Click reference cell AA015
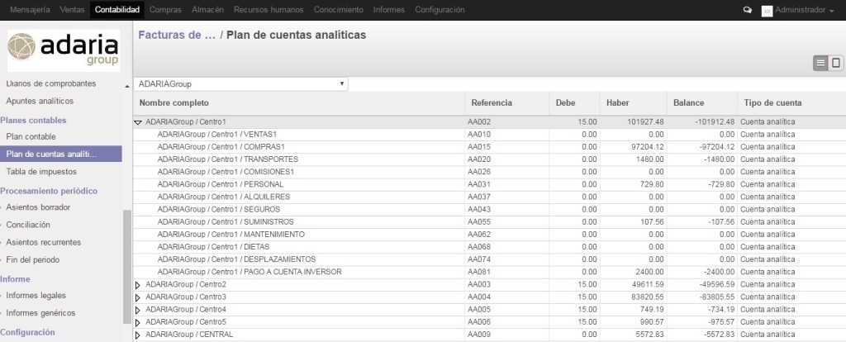This screenshot has height=342, width=846. pos(479,147)
